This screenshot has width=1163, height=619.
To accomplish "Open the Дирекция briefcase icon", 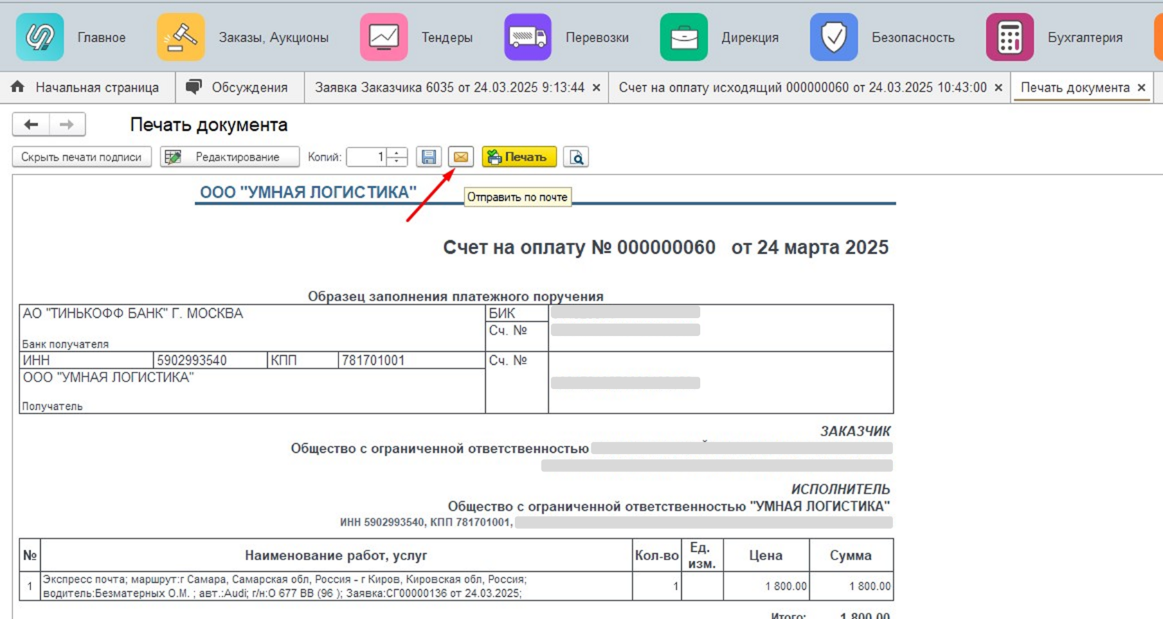I will point(684,37).
